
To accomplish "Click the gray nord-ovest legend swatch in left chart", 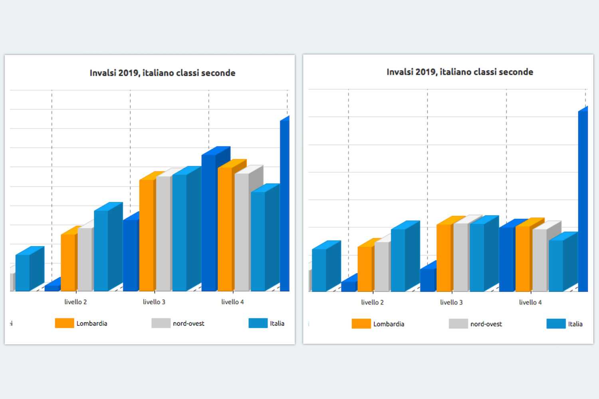I will [161, 323].
